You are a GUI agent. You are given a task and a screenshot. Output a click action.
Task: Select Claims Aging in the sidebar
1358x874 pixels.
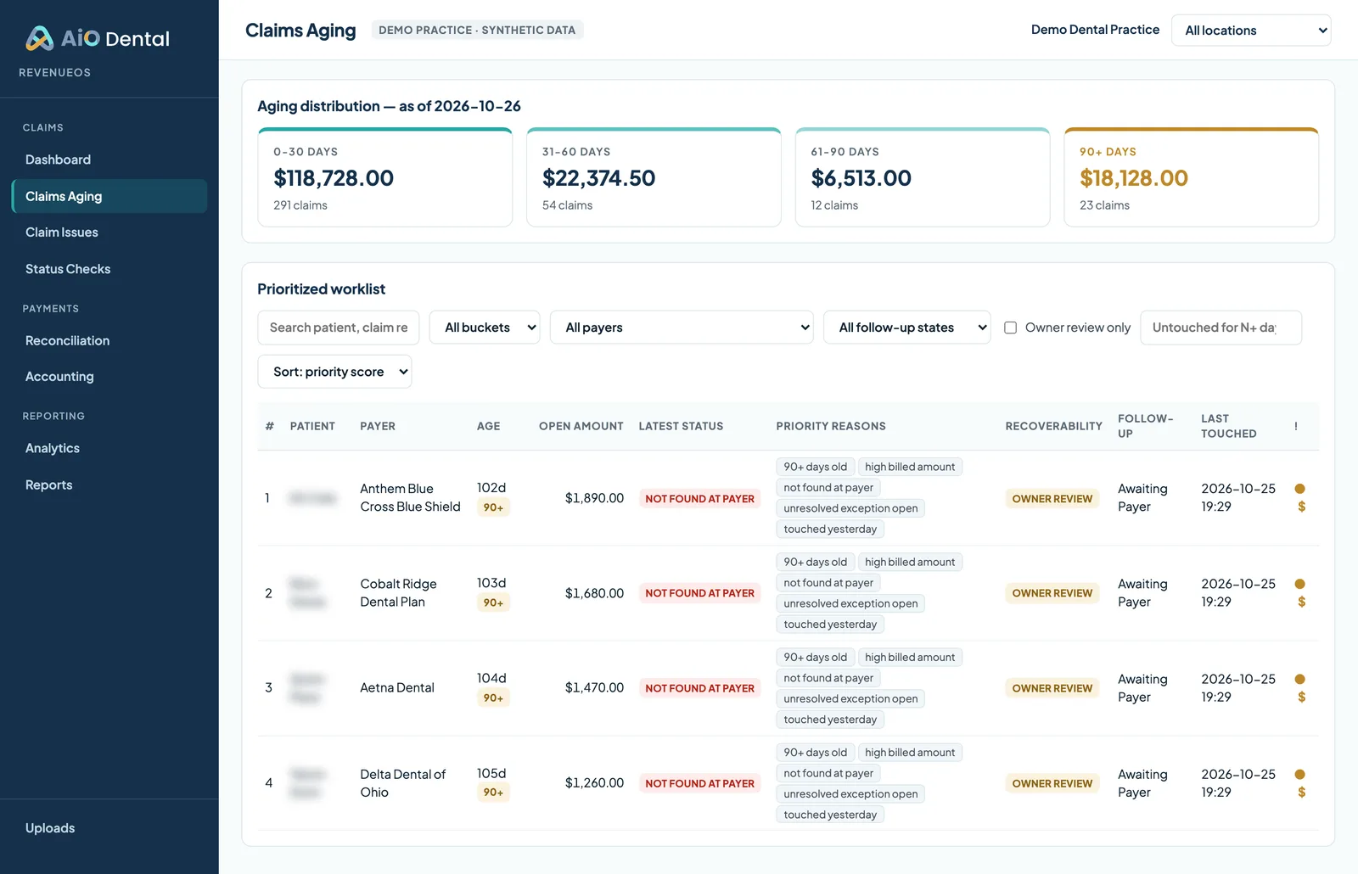click(109, 196)
